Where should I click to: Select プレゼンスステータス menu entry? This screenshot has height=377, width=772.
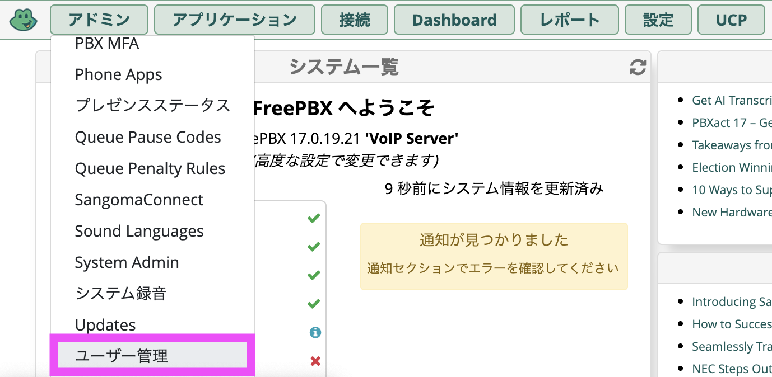coord(152,106)
